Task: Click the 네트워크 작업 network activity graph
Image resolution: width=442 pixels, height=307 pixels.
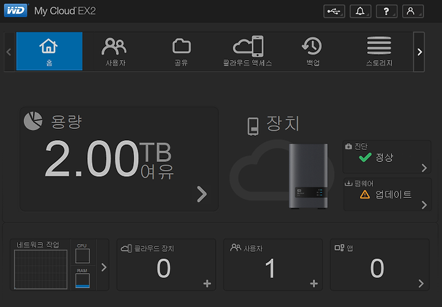Action: pyautogui.click(x=41, y=270)
